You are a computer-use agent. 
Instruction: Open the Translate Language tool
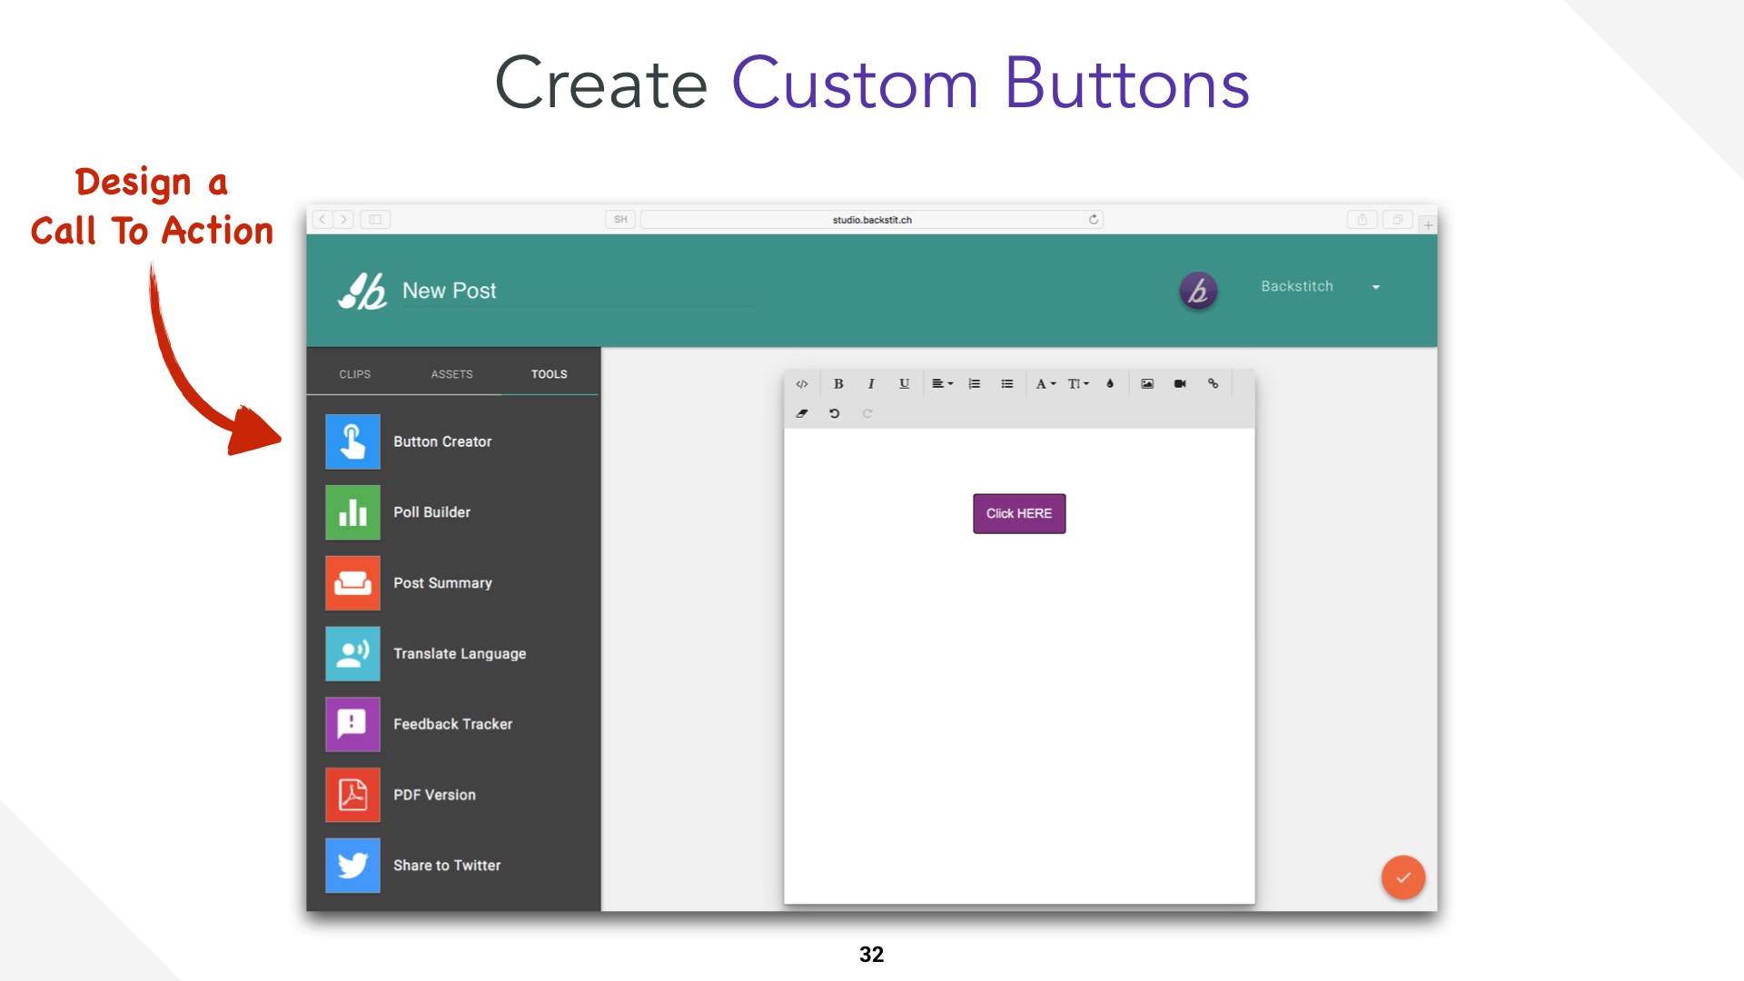click(x=459, y=653)
